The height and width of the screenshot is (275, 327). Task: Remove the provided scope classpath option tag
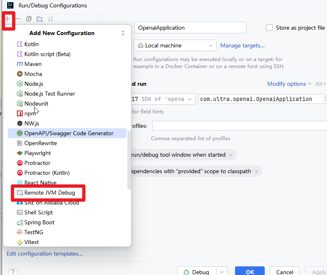coord(256,172)
